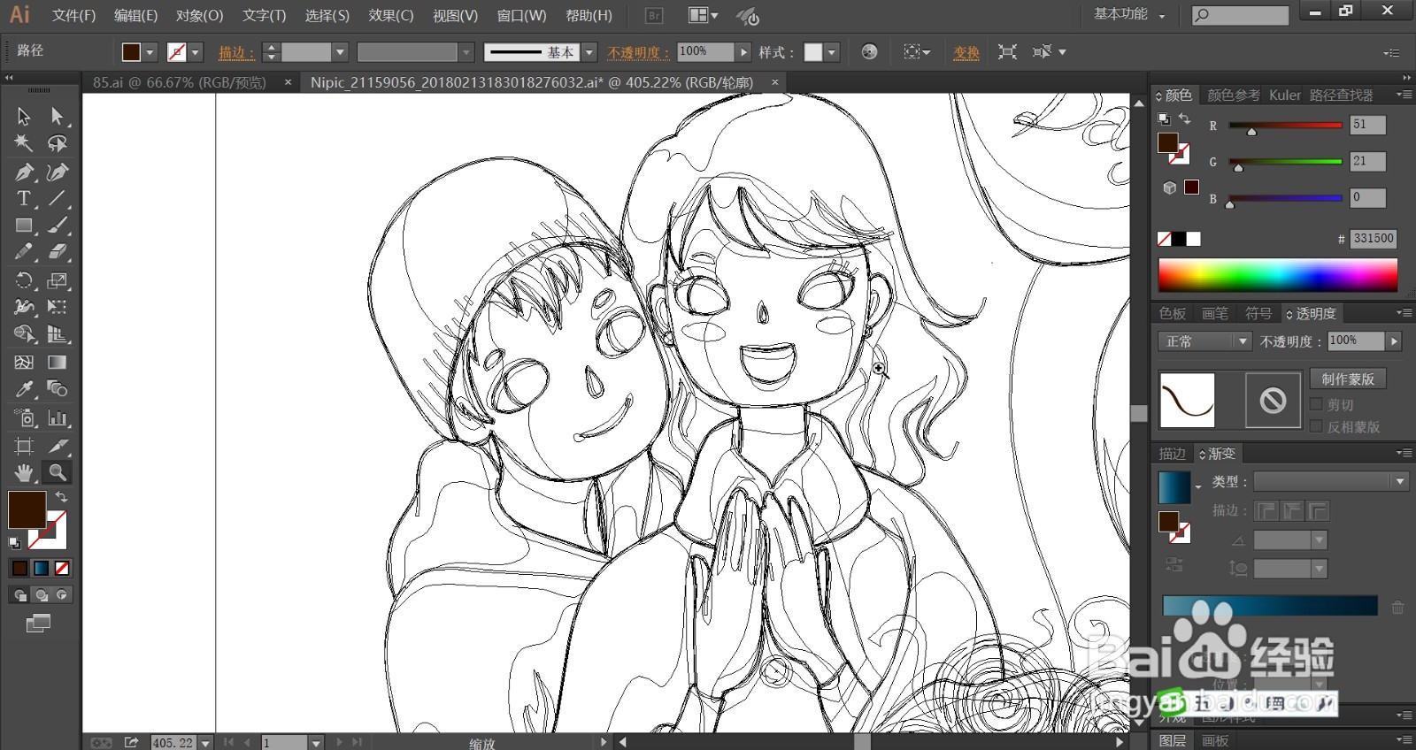Switch to the 路径查找器 panel tab
This screenshot has width=1416, height=750.
point(1342,96)
